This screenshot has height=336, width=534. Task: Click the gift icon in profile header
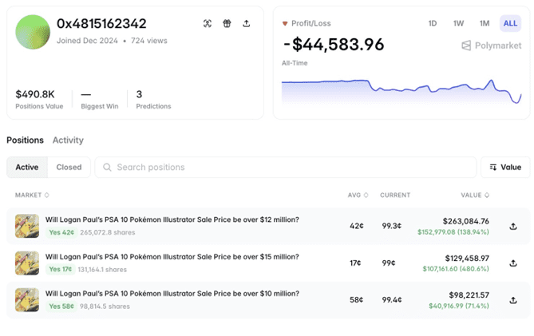tap(227, 24)
